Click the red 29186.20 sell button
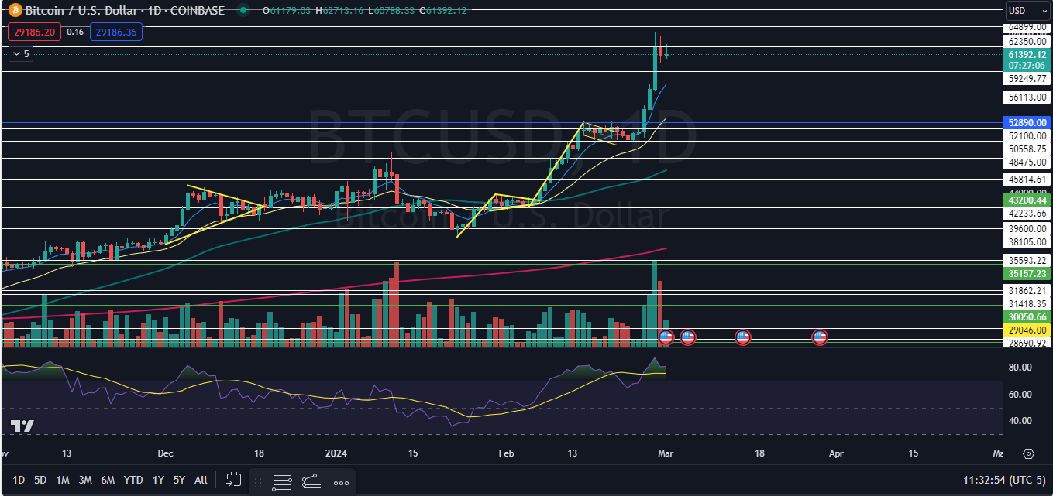 coord(33,32)
